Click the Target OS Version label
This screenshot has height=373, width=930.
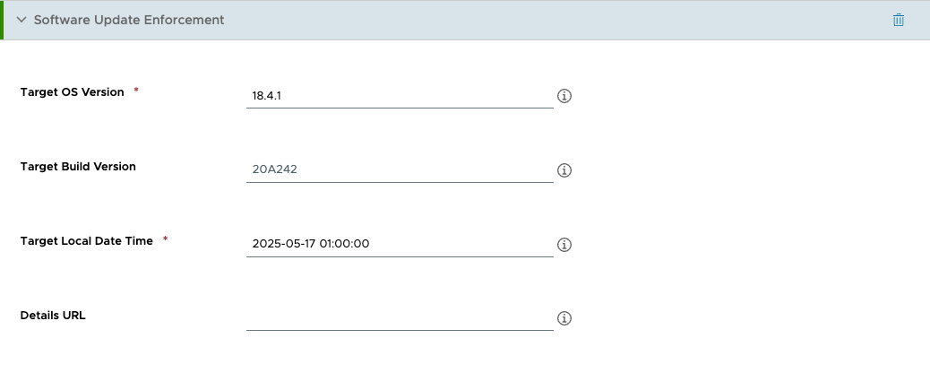(72, 92)
